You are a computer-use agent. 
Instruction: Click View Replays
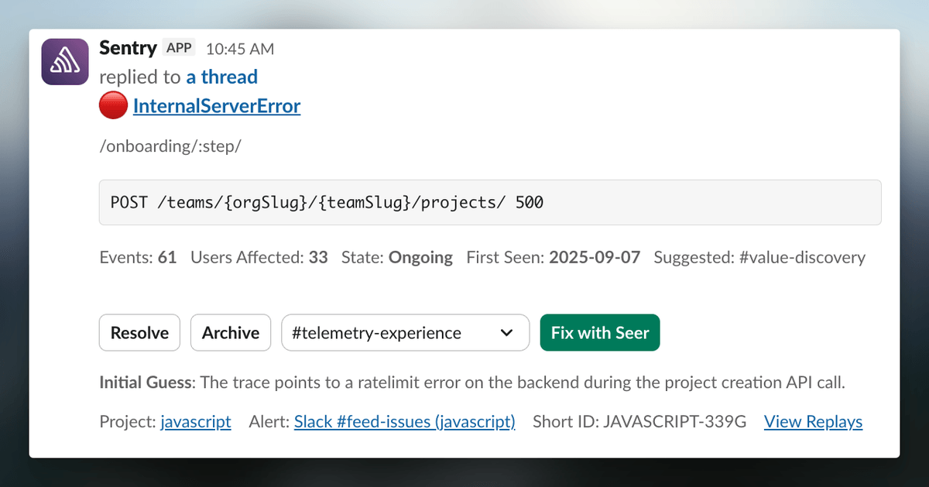point(813,421)
